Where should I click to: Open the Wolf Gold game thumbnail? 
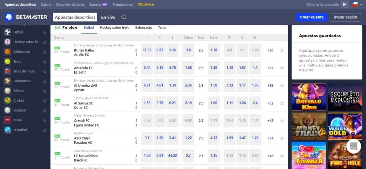(345, 126)
